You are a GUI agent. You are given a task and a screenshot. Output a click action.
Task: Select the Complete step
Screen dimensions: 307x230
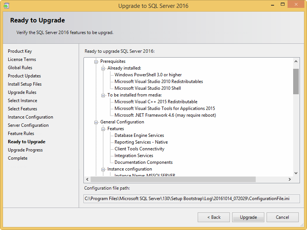(18, 158)
